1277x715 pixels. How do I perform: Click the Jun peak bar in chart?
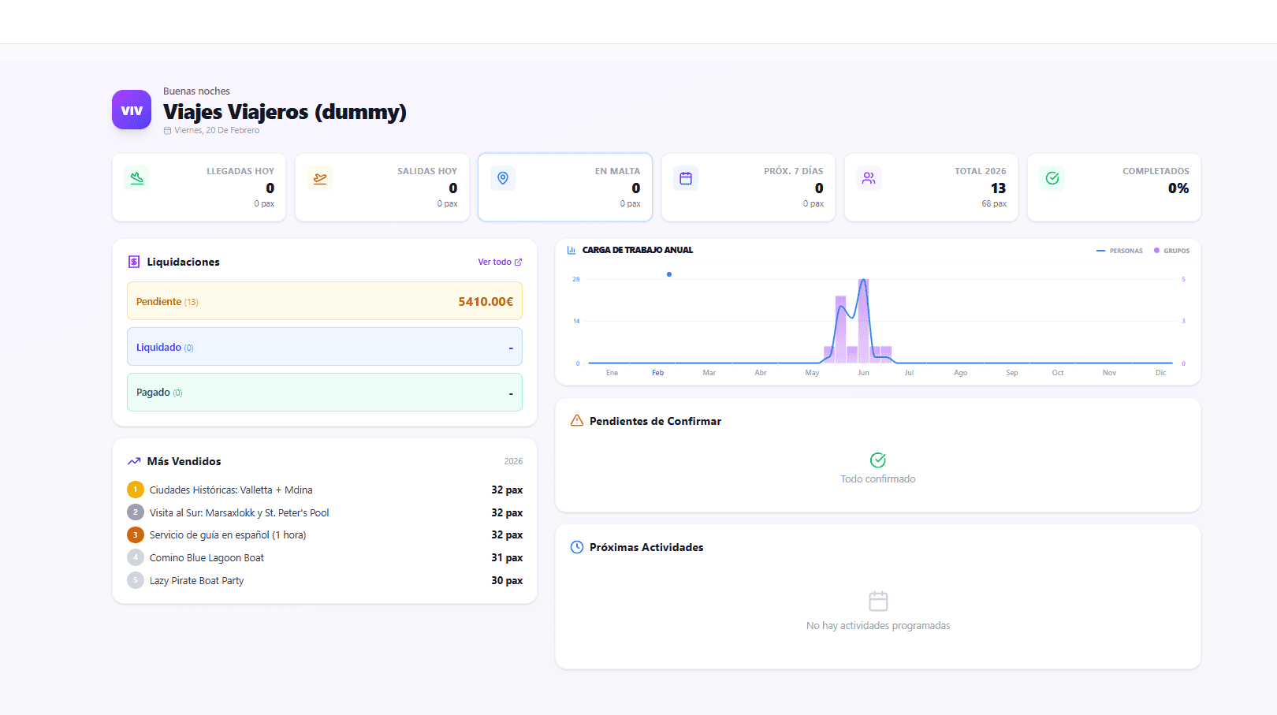tap(863, 323)
